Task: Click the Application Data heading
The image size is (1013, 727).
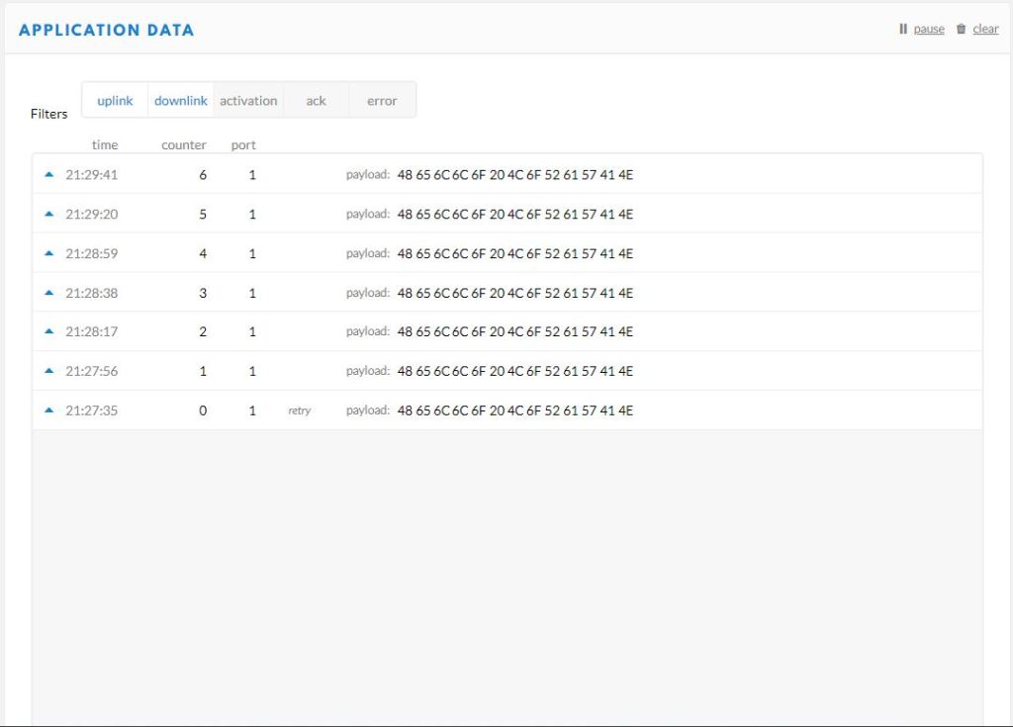Action: click(x=106, y=30)
